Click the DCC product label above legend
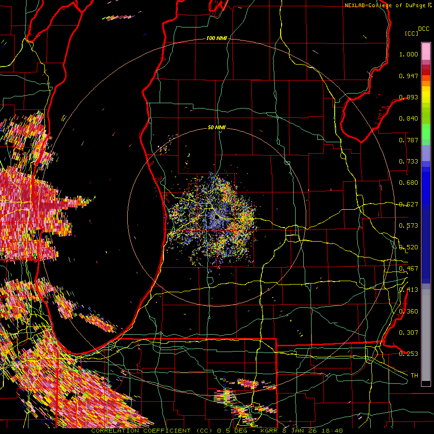Image resolution: width=434 pixels, height=434 pixels. (x=423, y=29)
